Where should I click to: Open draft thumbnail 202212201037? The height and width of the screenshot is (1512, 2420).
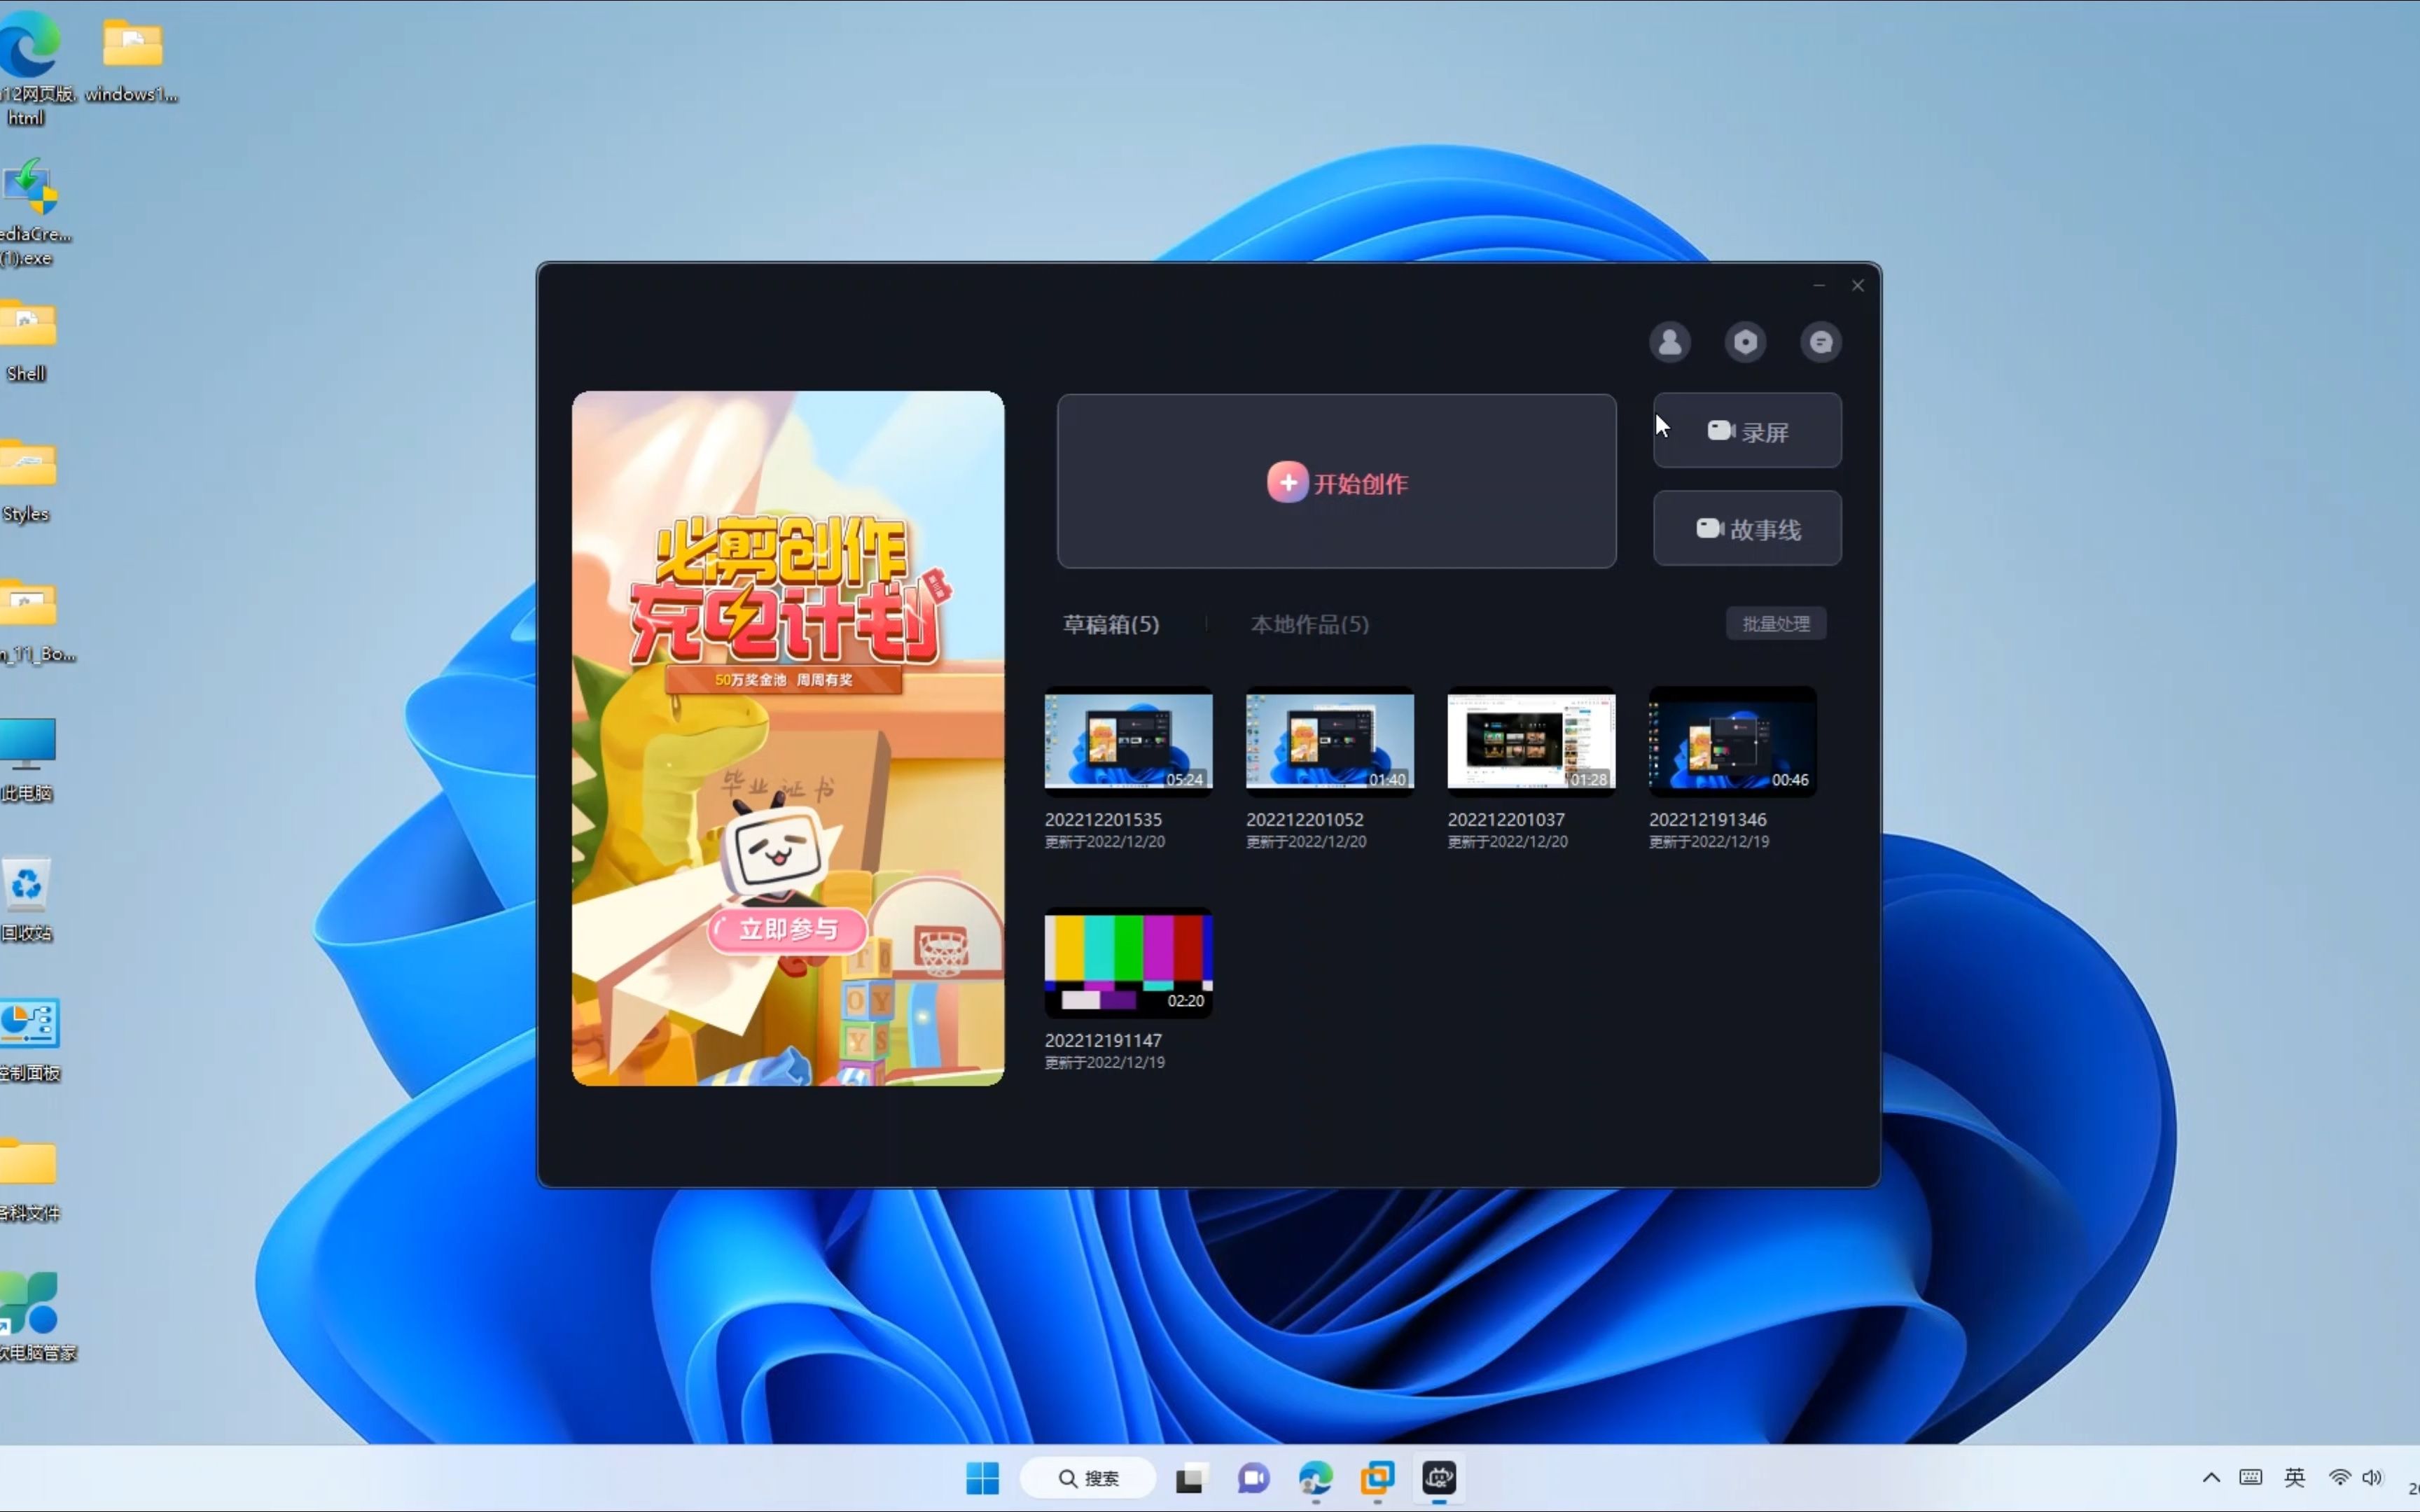tap(1531, 742)
